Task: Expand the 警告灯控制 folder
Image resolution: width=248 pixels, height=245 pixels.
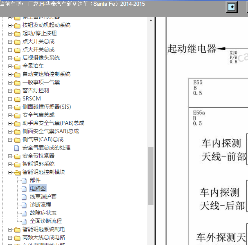Action: pos(10,91)
